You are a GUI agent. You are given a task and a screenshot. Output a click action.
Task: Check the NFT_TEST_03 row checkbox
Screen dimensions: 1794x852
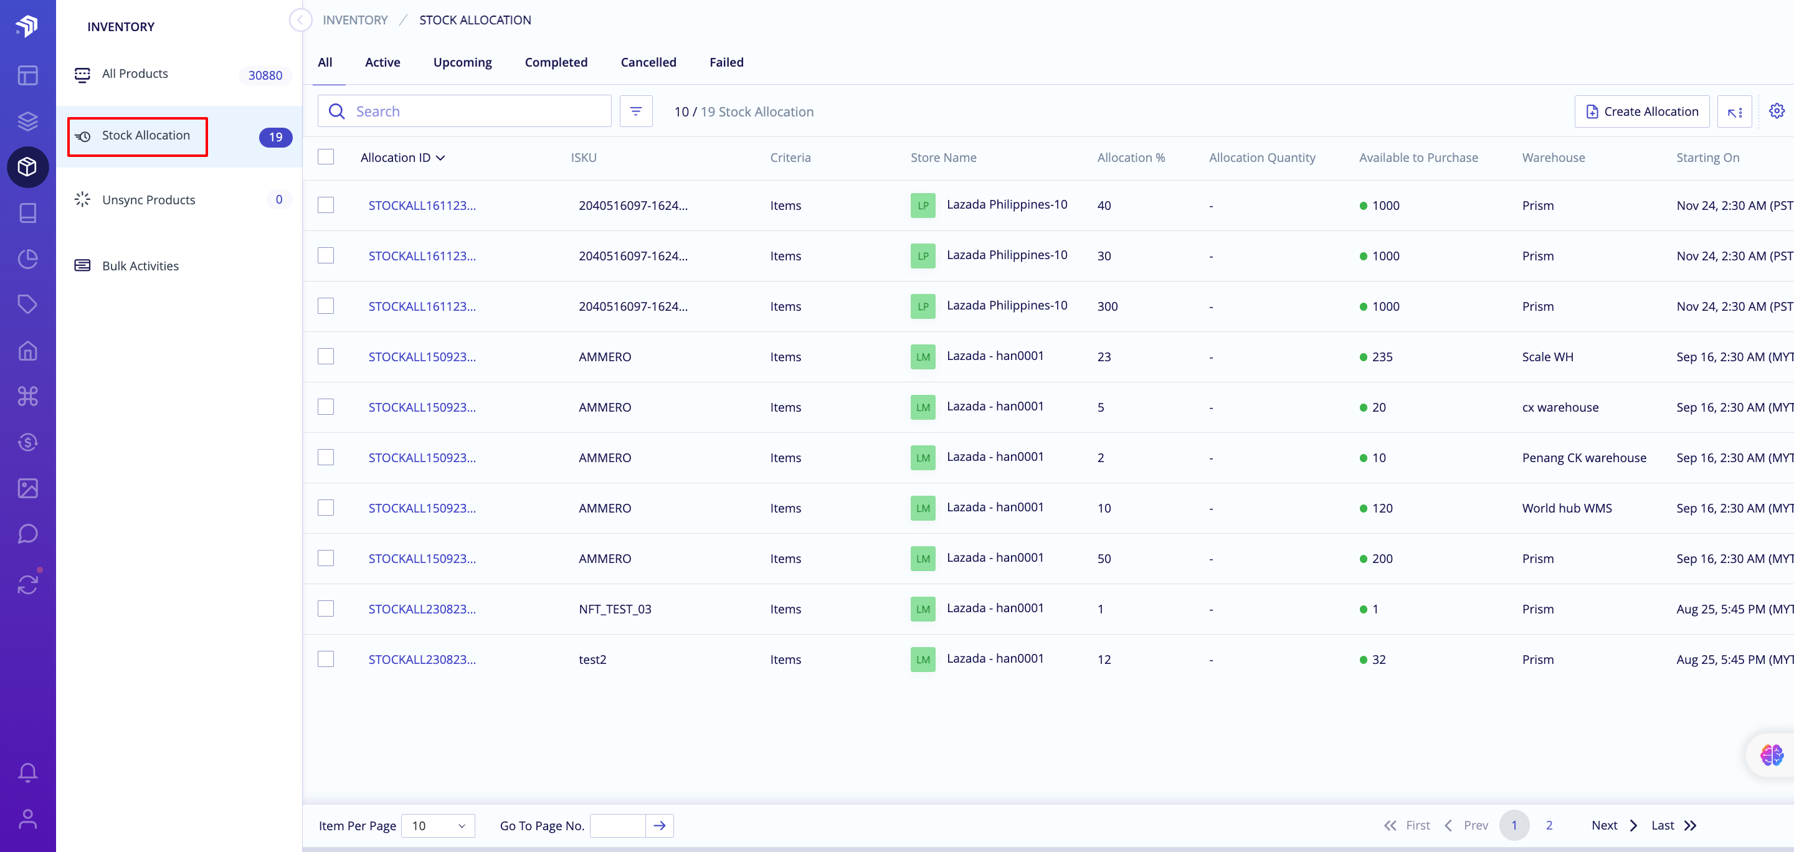point(326,608)
